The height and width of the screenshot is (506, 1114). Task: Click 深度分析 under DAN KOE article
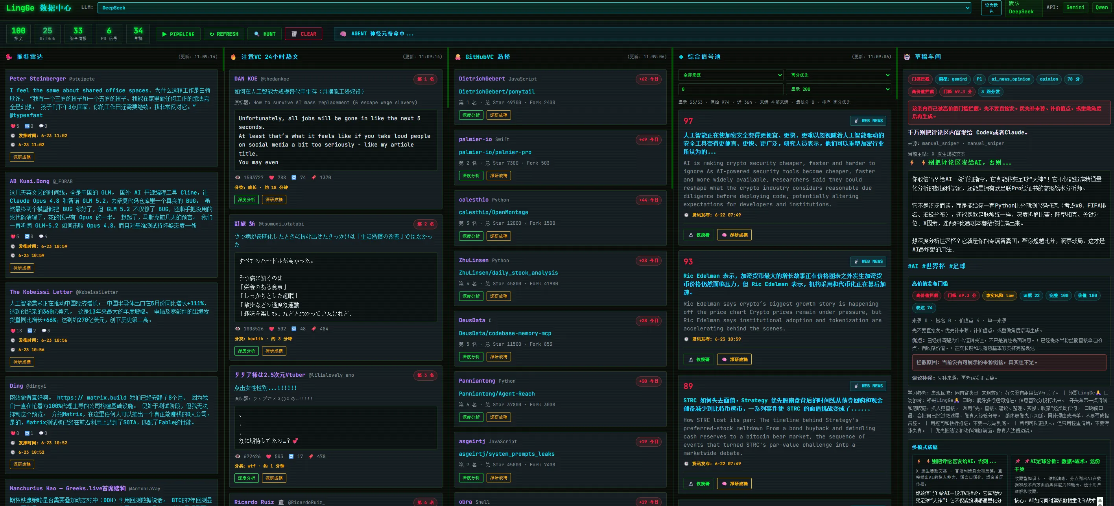(247, 200)
